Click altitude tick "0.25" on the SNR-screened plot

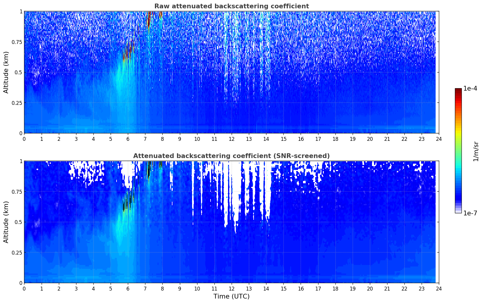tap(17, 252)
